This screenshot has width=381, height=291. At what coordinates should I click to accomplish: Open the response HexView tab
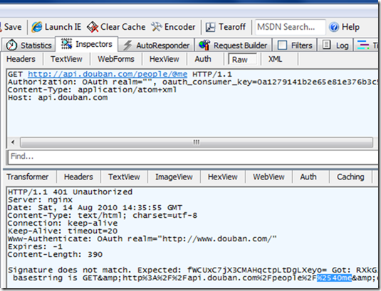click(223, 177)
